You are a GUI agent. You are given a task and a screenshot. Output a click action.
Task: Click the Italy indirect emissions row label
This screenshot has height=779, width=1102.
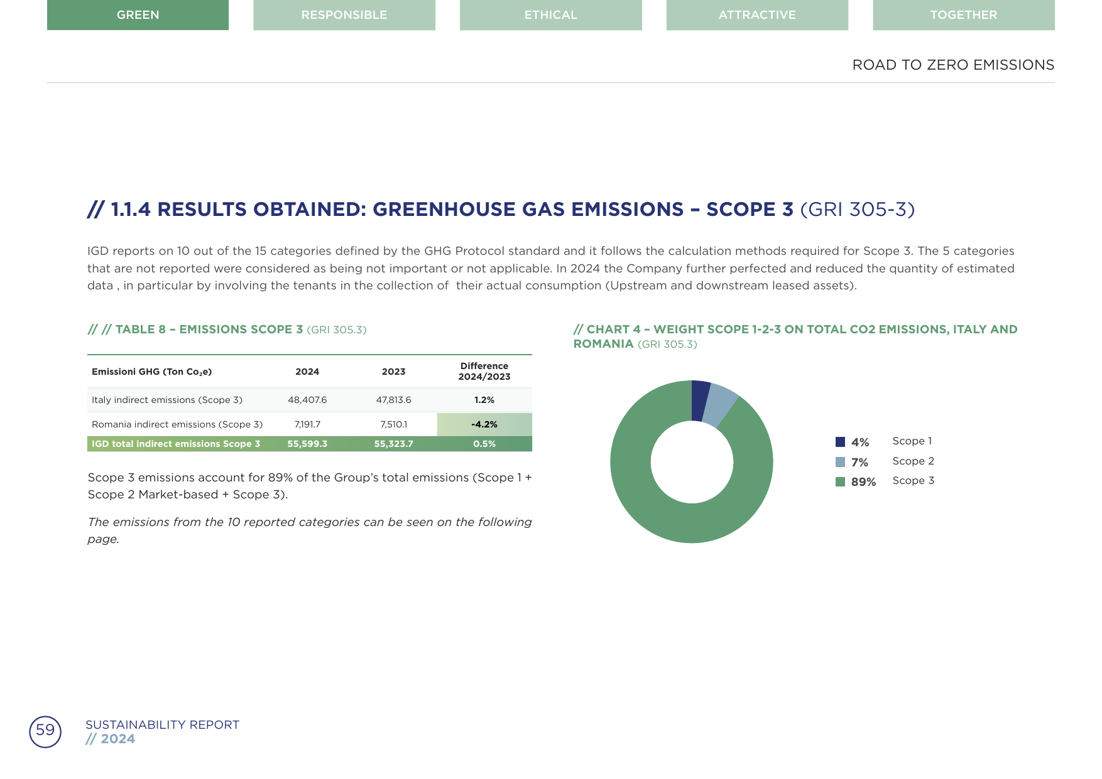[167, 400]
